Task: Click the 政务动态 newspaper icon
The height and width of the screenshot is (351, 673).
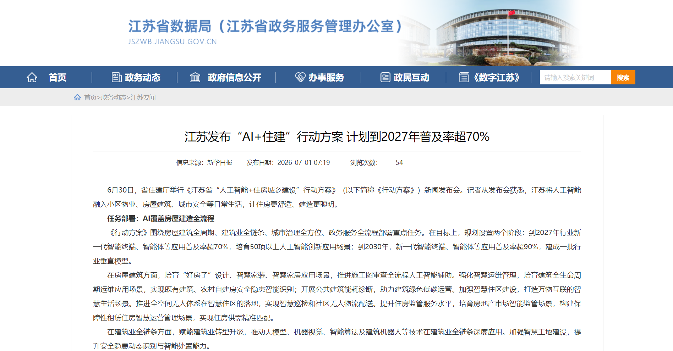Action: click(x=116, y=77)
